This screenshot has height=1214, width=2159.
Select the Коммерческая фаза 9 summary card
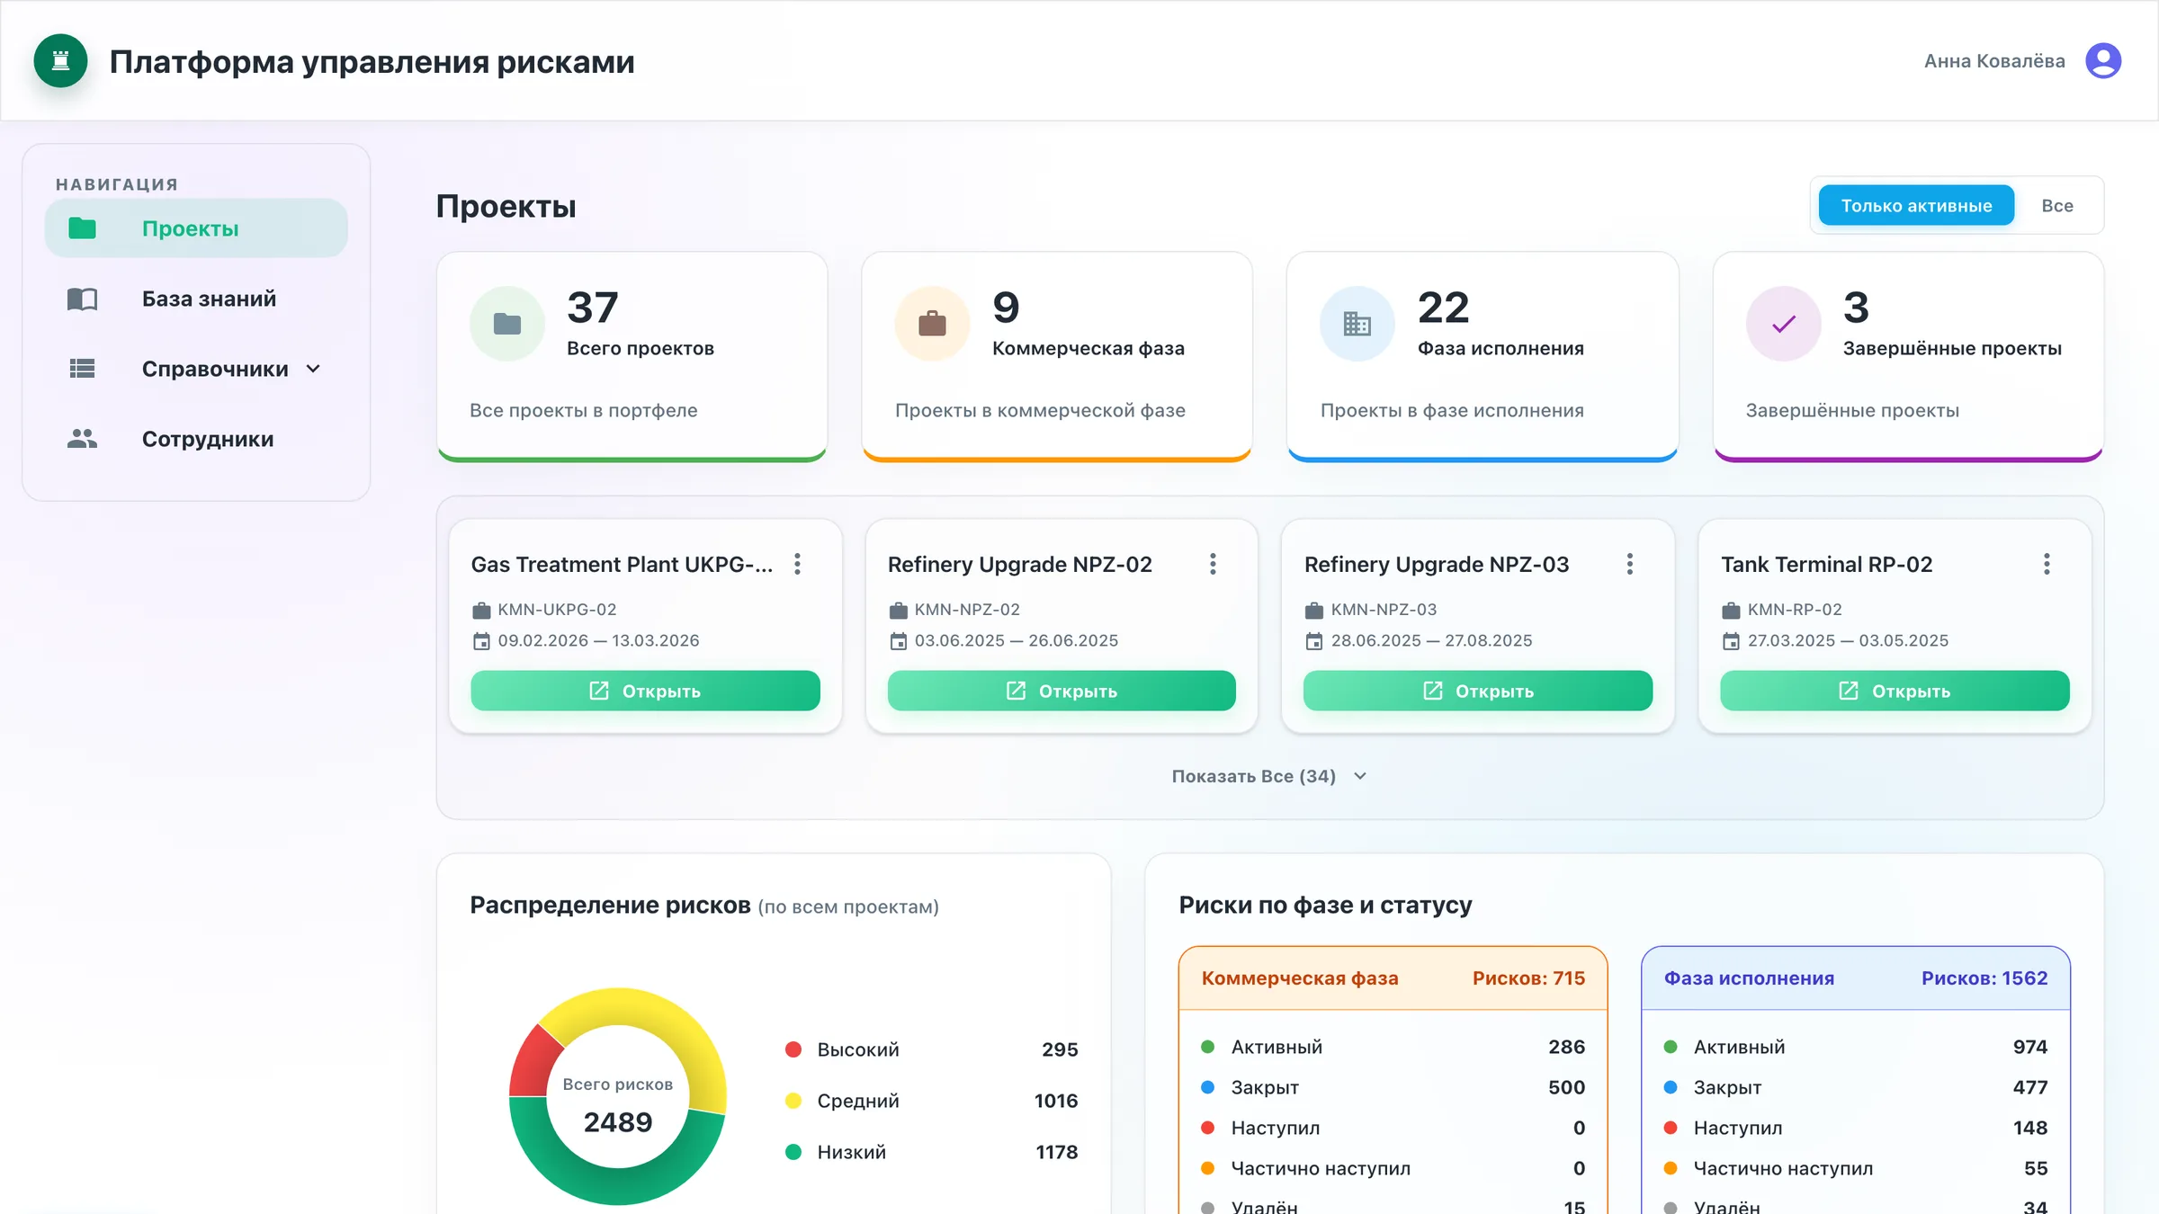1057,357
